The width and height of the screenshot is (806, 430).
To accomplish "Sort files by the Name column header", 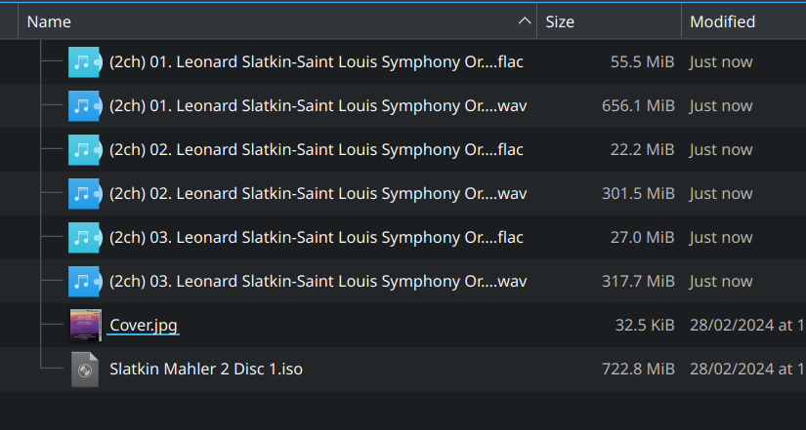I will click(x=49, y=21).
